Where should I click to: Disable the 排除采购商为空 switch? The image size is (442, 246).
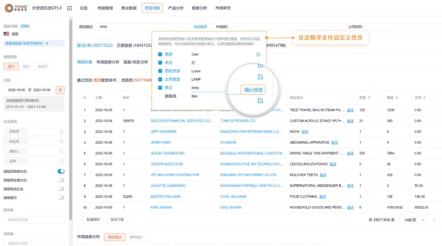click(x=61, y=171)
